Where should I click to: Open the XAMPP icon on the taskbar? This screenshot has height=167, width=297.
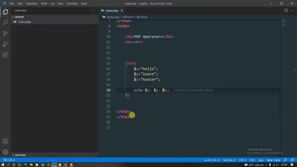(71, 165)
